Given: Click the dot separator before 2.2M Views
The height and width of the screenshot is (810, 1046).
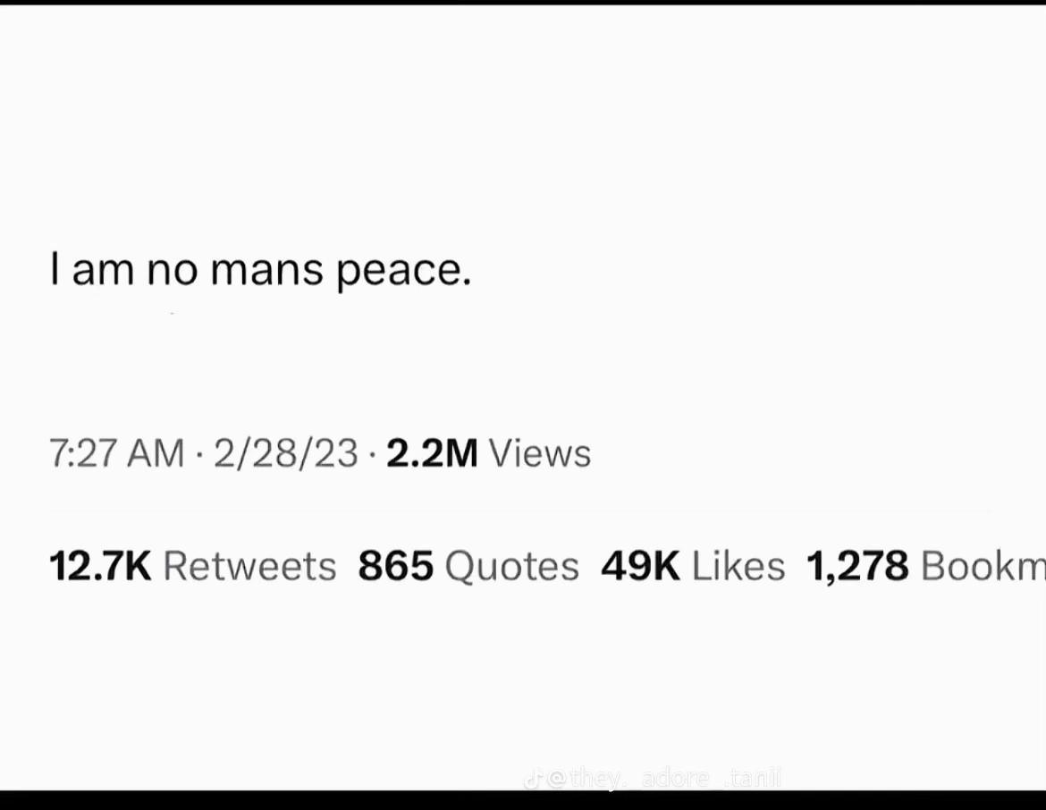Looking at the screenshot, I should click(x=372, y=454).
